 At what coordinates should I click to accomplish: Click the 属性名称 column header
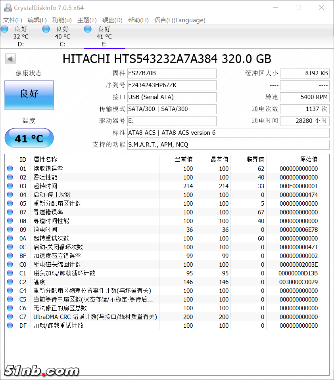pos(45,159)
